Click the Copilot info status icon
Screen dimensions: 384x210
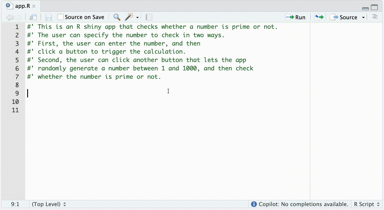pyautogui.click(x=254, y=204)
